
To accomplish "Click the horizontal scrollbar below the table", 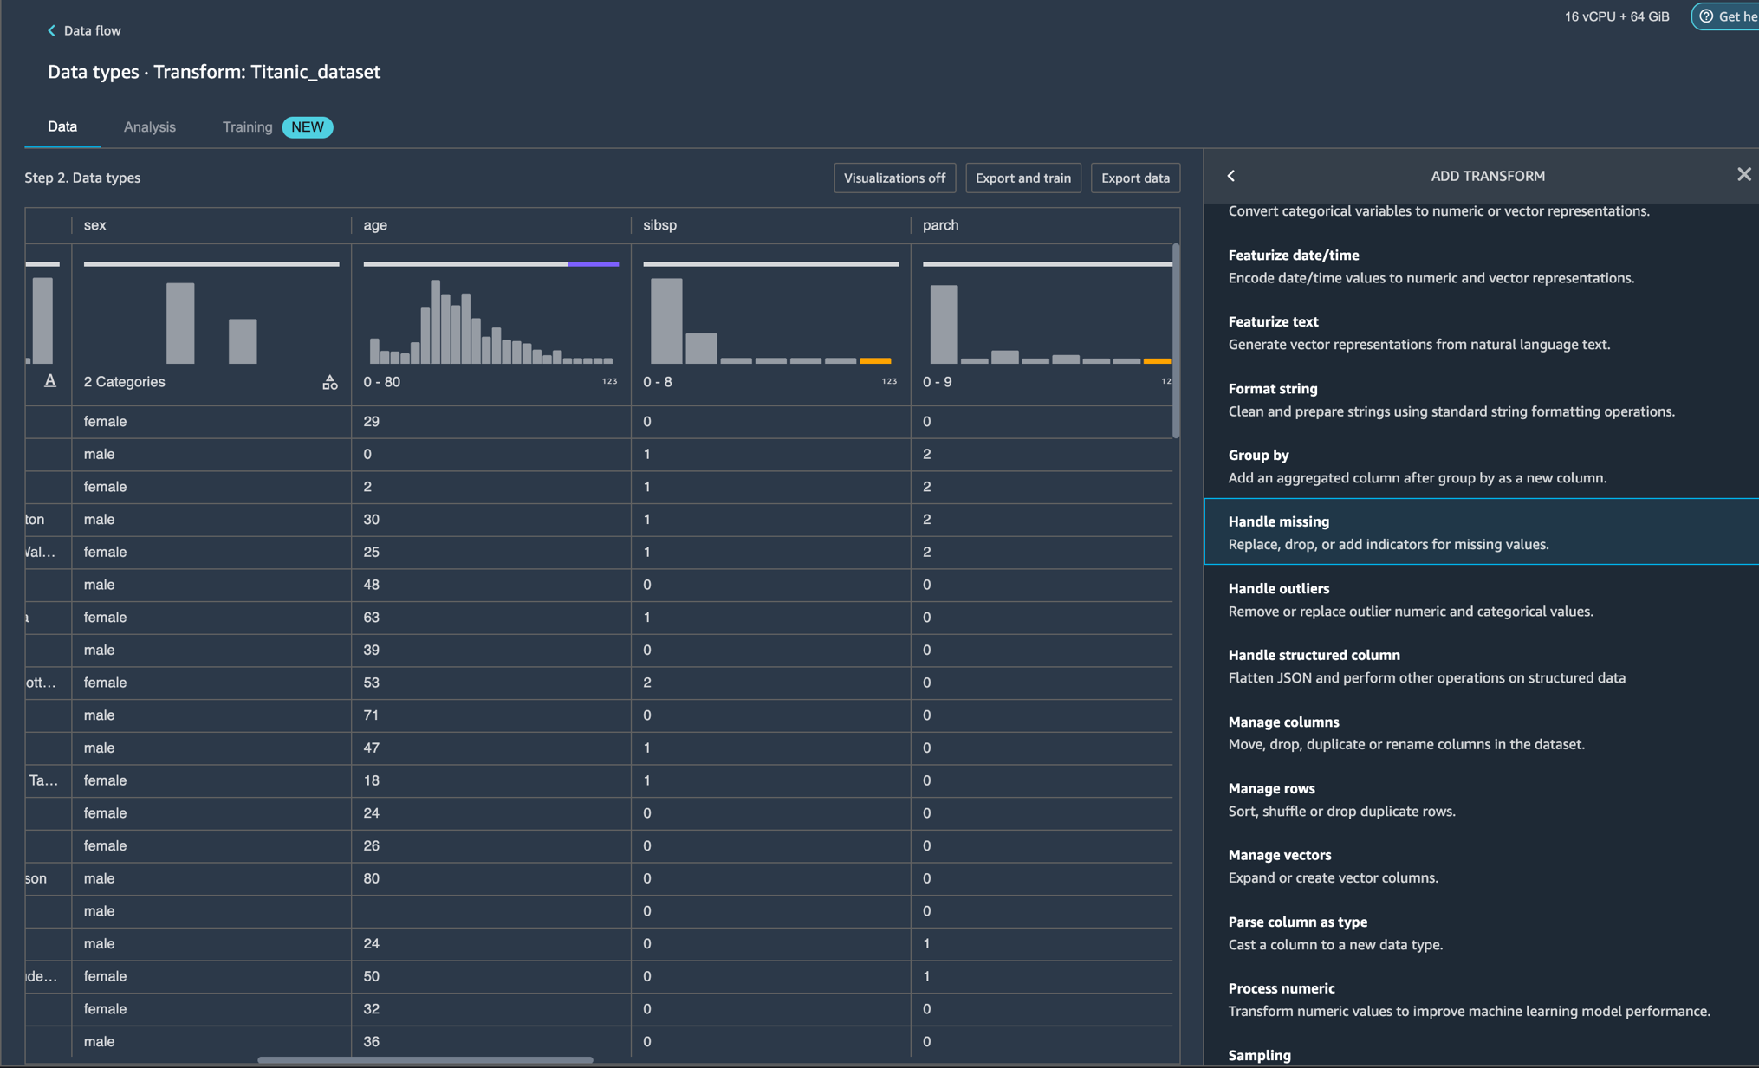I will pos(425,1059).
